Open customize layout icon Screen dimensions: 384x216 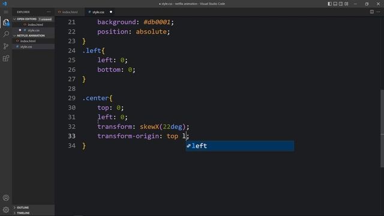[346, 4]
